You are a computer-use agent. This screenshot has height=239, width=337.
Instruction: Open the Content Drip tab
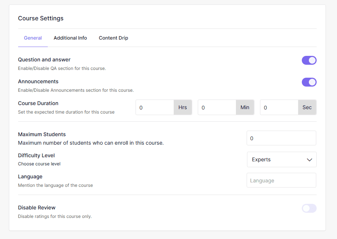tap(113, 38)
